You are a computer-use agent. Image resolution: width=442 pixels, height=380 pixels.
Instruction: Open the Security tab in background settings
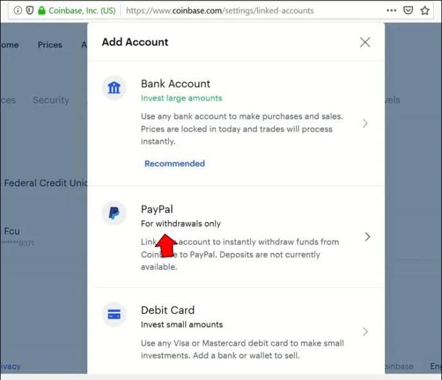(51, 99)
